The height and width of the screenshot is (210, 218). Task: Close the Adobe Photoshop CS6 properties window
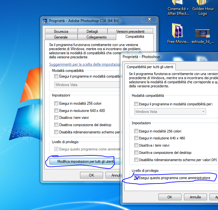pos(149,19)
